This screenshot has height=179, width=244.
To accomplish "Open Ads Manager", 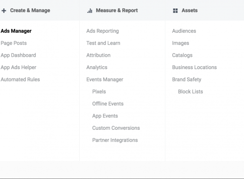I will pyautogui.click(x=16, y=31).
